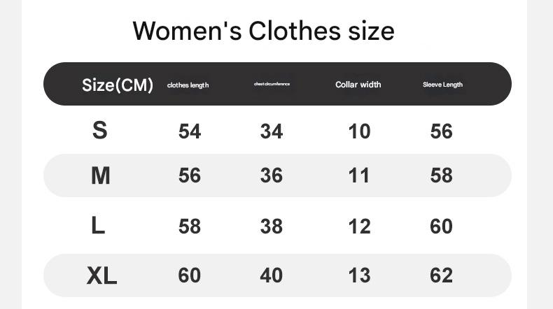Screen dimensions: 553x309
Task: Select chest circumference value 34 in S row
Action: [272, 131]
